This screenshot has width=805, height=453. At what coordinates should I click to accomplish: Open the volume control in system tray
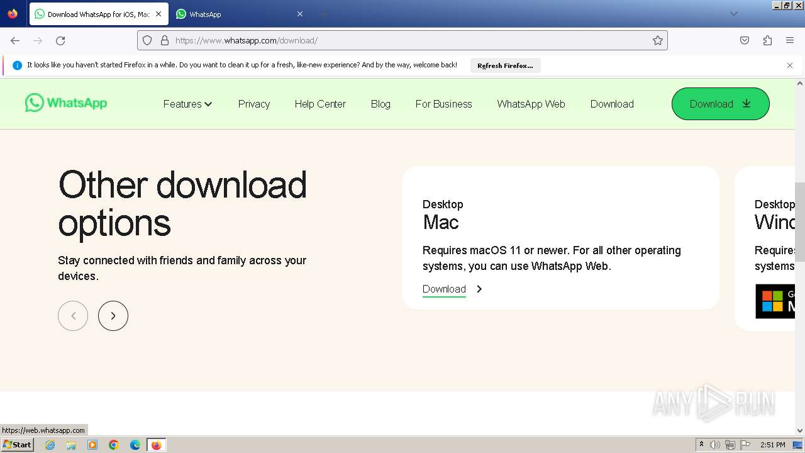click(x=715, y=445)
